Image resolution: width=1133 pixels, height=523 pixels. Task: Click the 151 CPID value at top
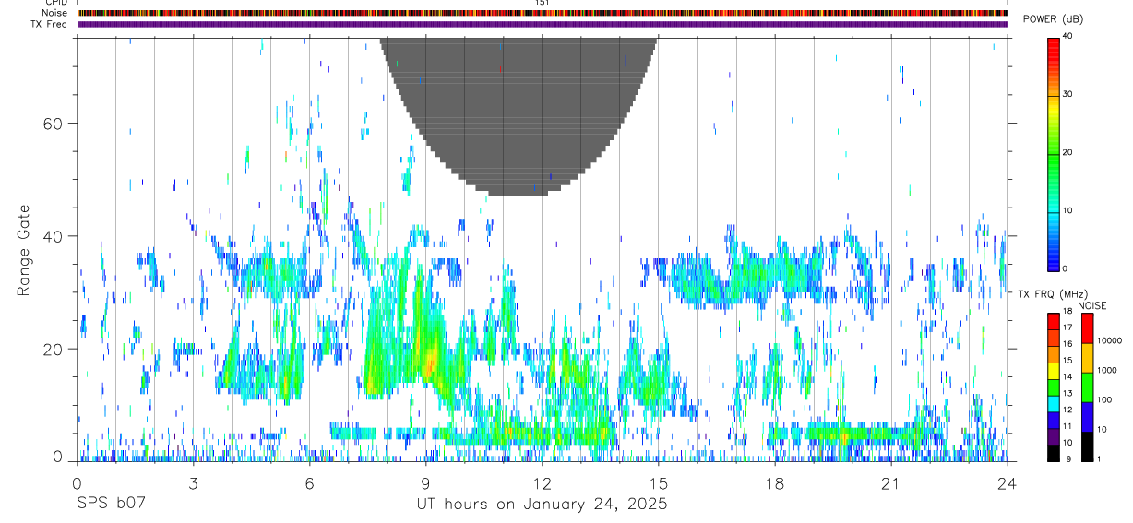[x=543, y=3]
